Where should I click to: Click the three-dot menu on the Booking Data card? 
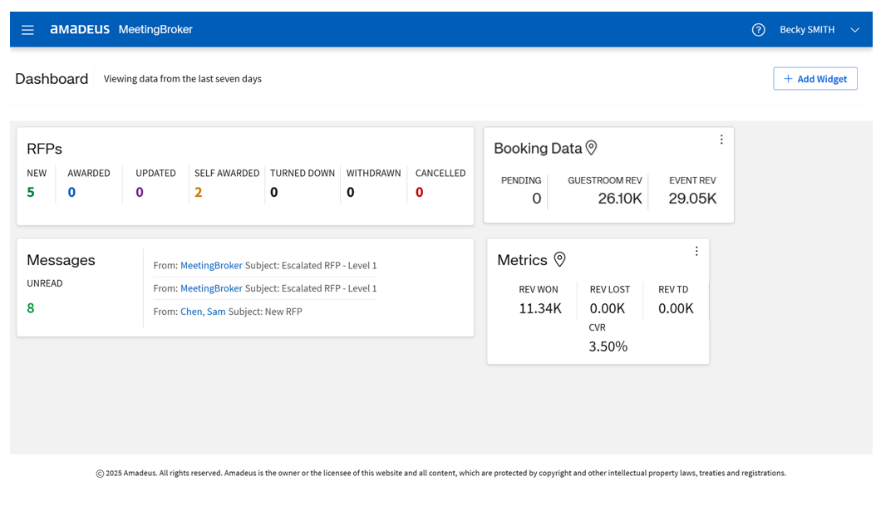pos(721,139)
